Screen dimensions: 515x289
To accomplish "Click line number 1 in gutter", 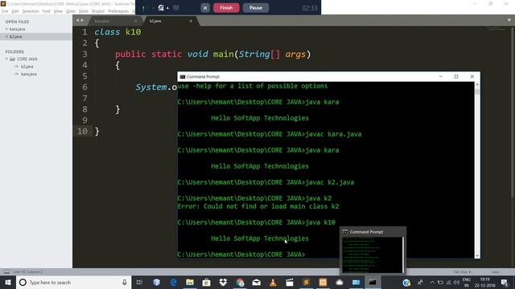I will coord(84,32).
